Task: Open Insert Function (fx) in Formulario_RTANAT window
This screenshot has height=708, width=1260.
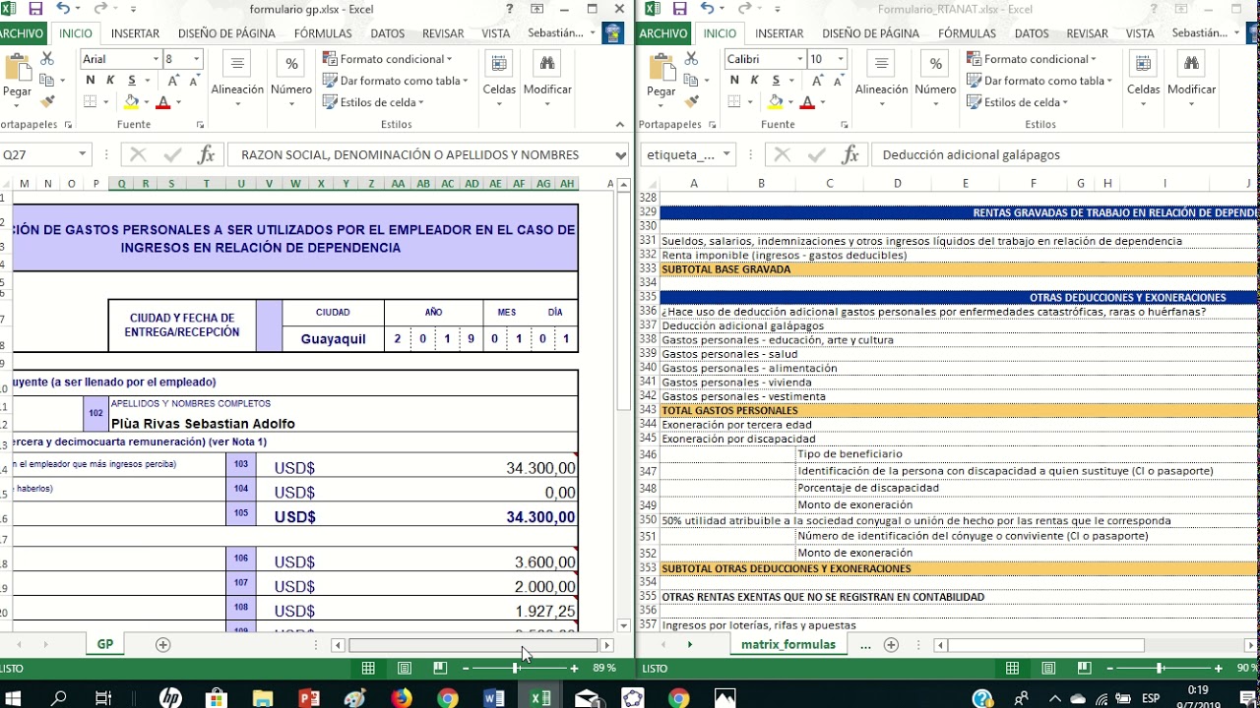Action: pos(850,154)
